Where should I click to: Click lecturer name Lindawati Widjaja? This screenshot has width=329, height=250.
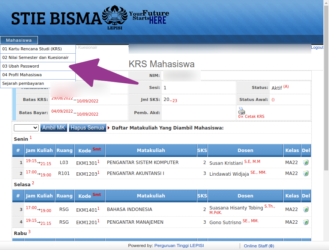pos(229,174)
